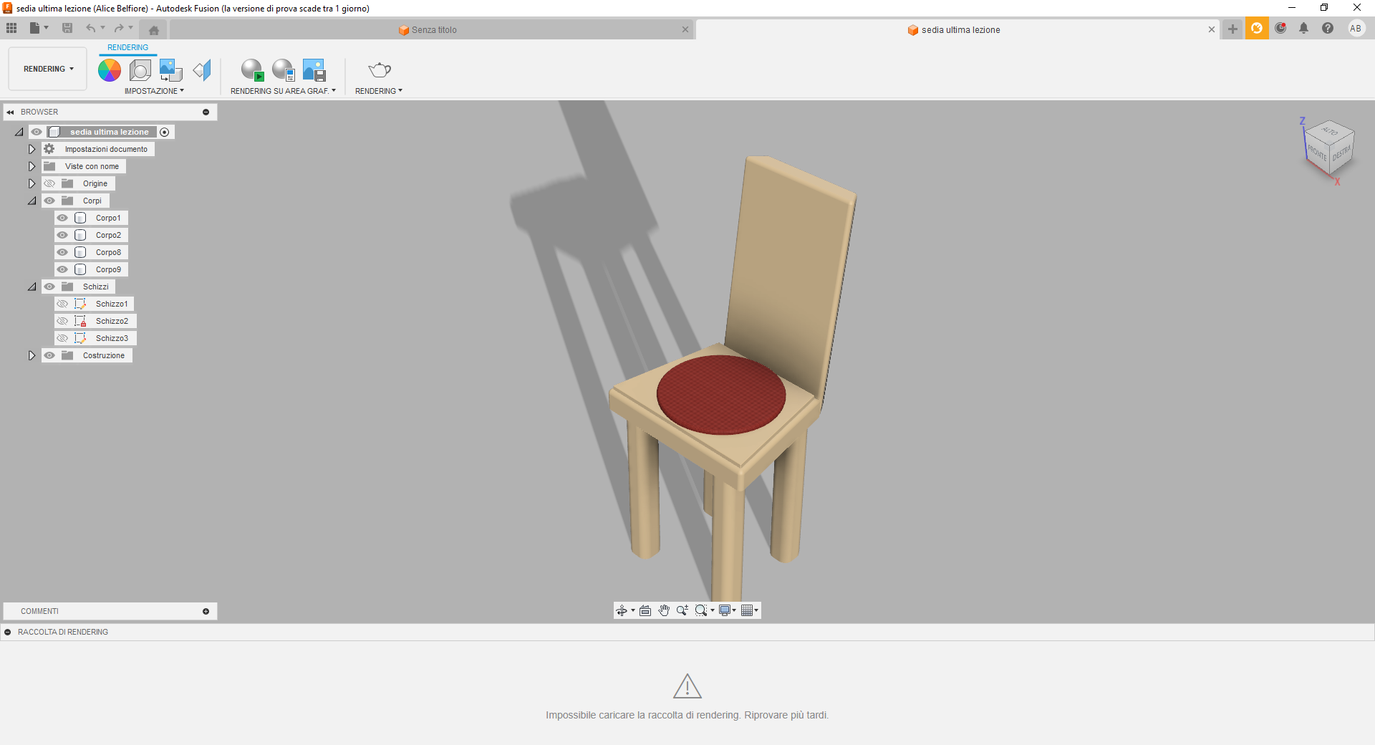
Task: Open the Appearance color wheel tool
Action: pyautogui.click(x=110, y=70)
